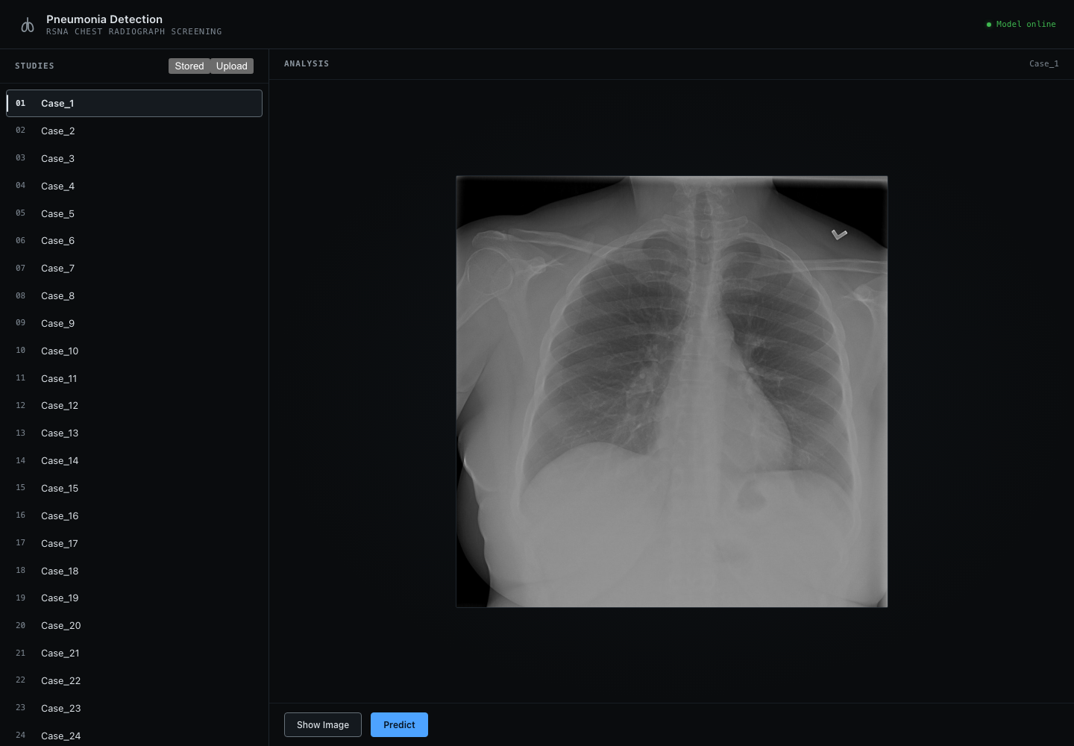
Task: Open Case_12 study
Action: click(134, 406)
